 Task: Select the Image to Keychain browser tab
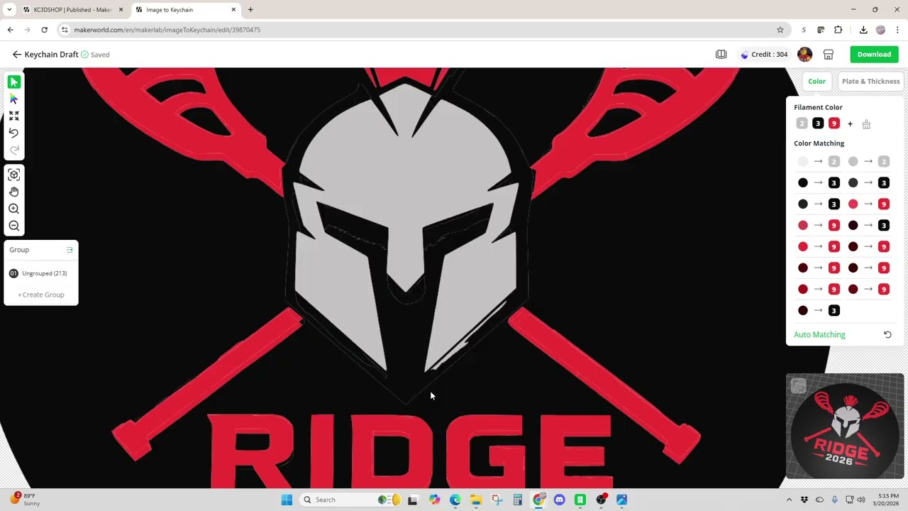coord(184,10)
